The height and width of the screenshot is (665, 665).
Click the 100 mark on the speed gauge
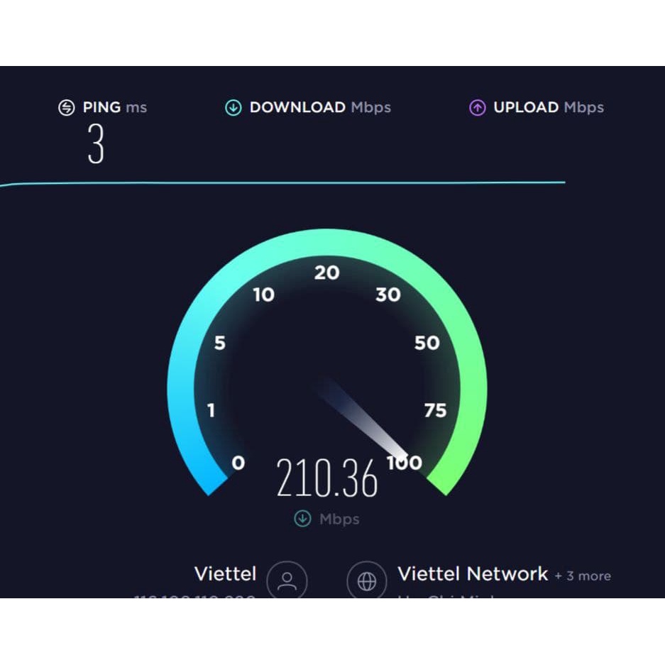pos(405,463)
